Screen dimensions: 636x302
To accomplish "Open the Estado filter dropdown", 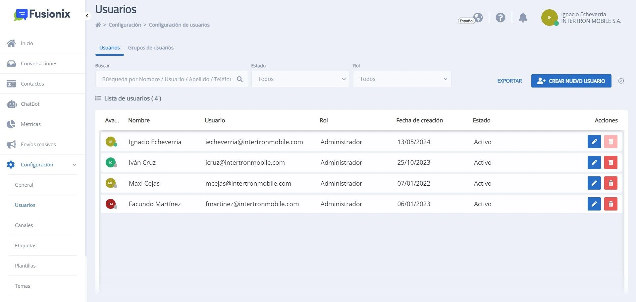I will [x=300, y=79].
